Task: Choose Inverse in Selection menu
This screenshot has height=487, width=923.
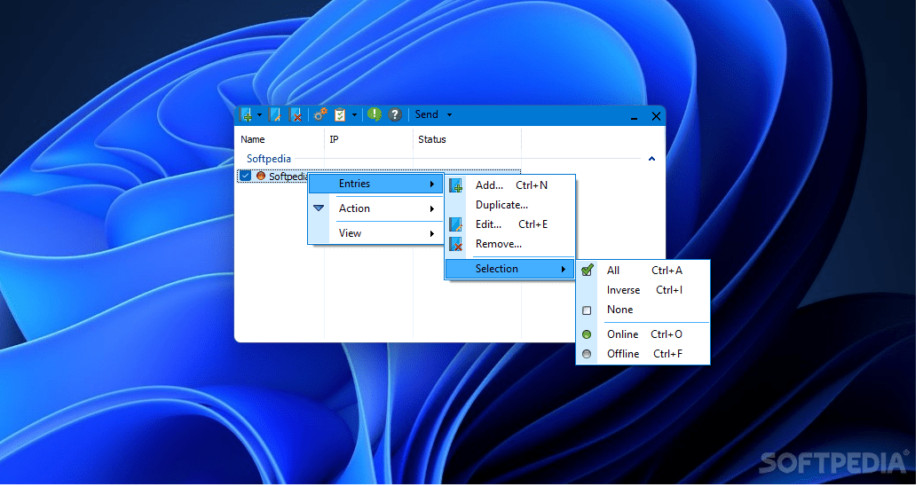Action: click(643, 291)
